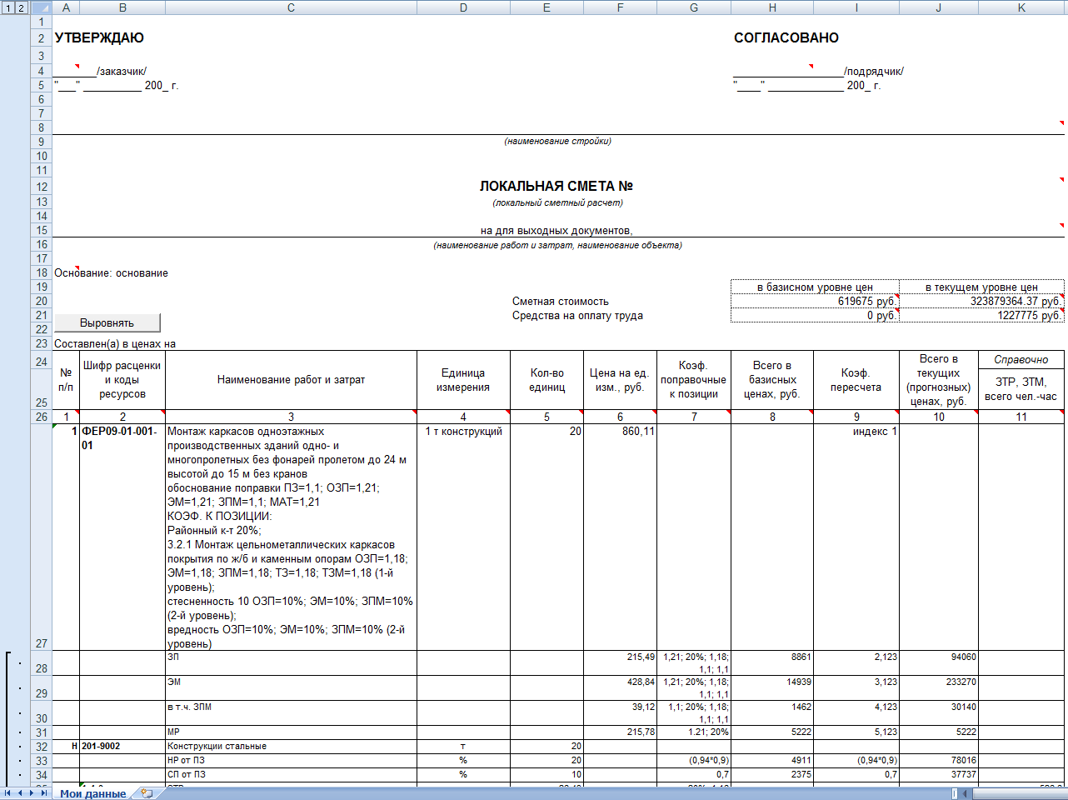Insert a new worksheet using tab icon
The image size is (1068, 800).
pyautogui.click(x=147, y=793)
